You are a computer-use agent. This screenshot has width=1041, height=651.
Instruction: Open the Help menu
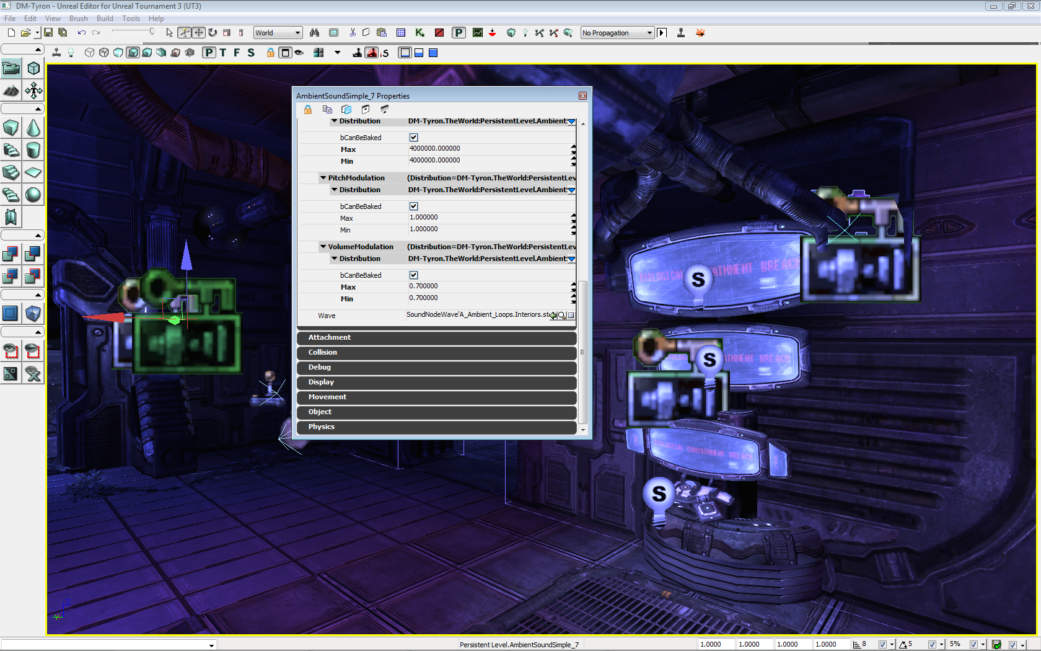(157, 19)
